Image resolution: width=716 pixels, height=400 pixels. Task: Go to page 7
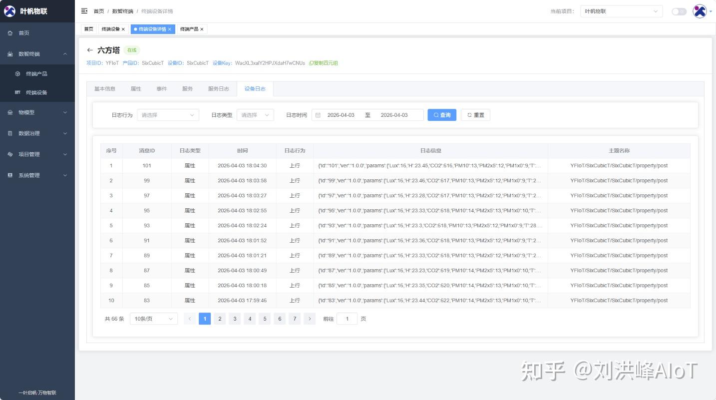295,319
